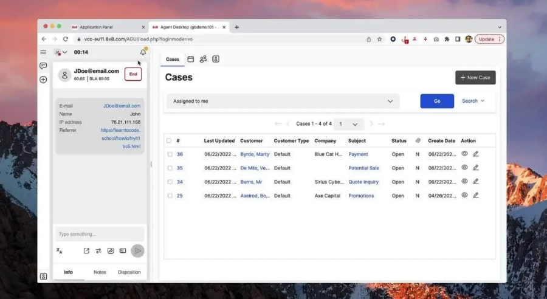Click the browser share icon in address bar
The width and height of the screenshot is (547, 299).
[x=369, y=40]
